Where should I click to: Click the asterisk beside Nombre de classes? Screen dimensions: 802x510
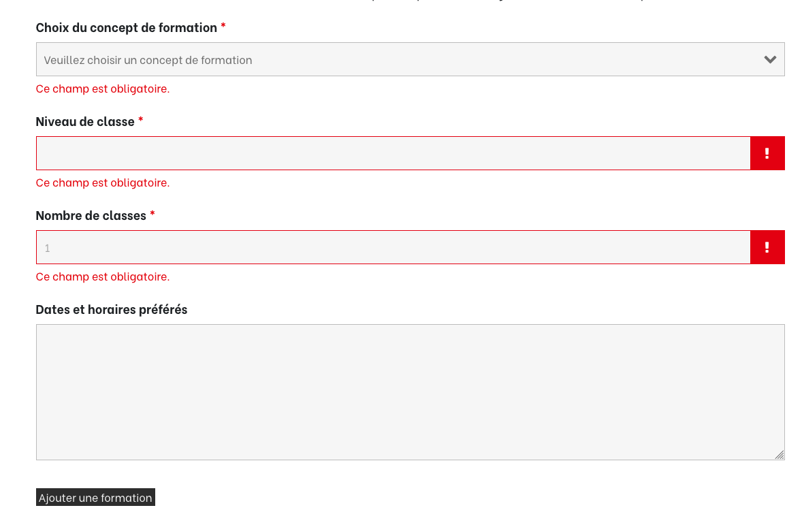pos(153,214)
